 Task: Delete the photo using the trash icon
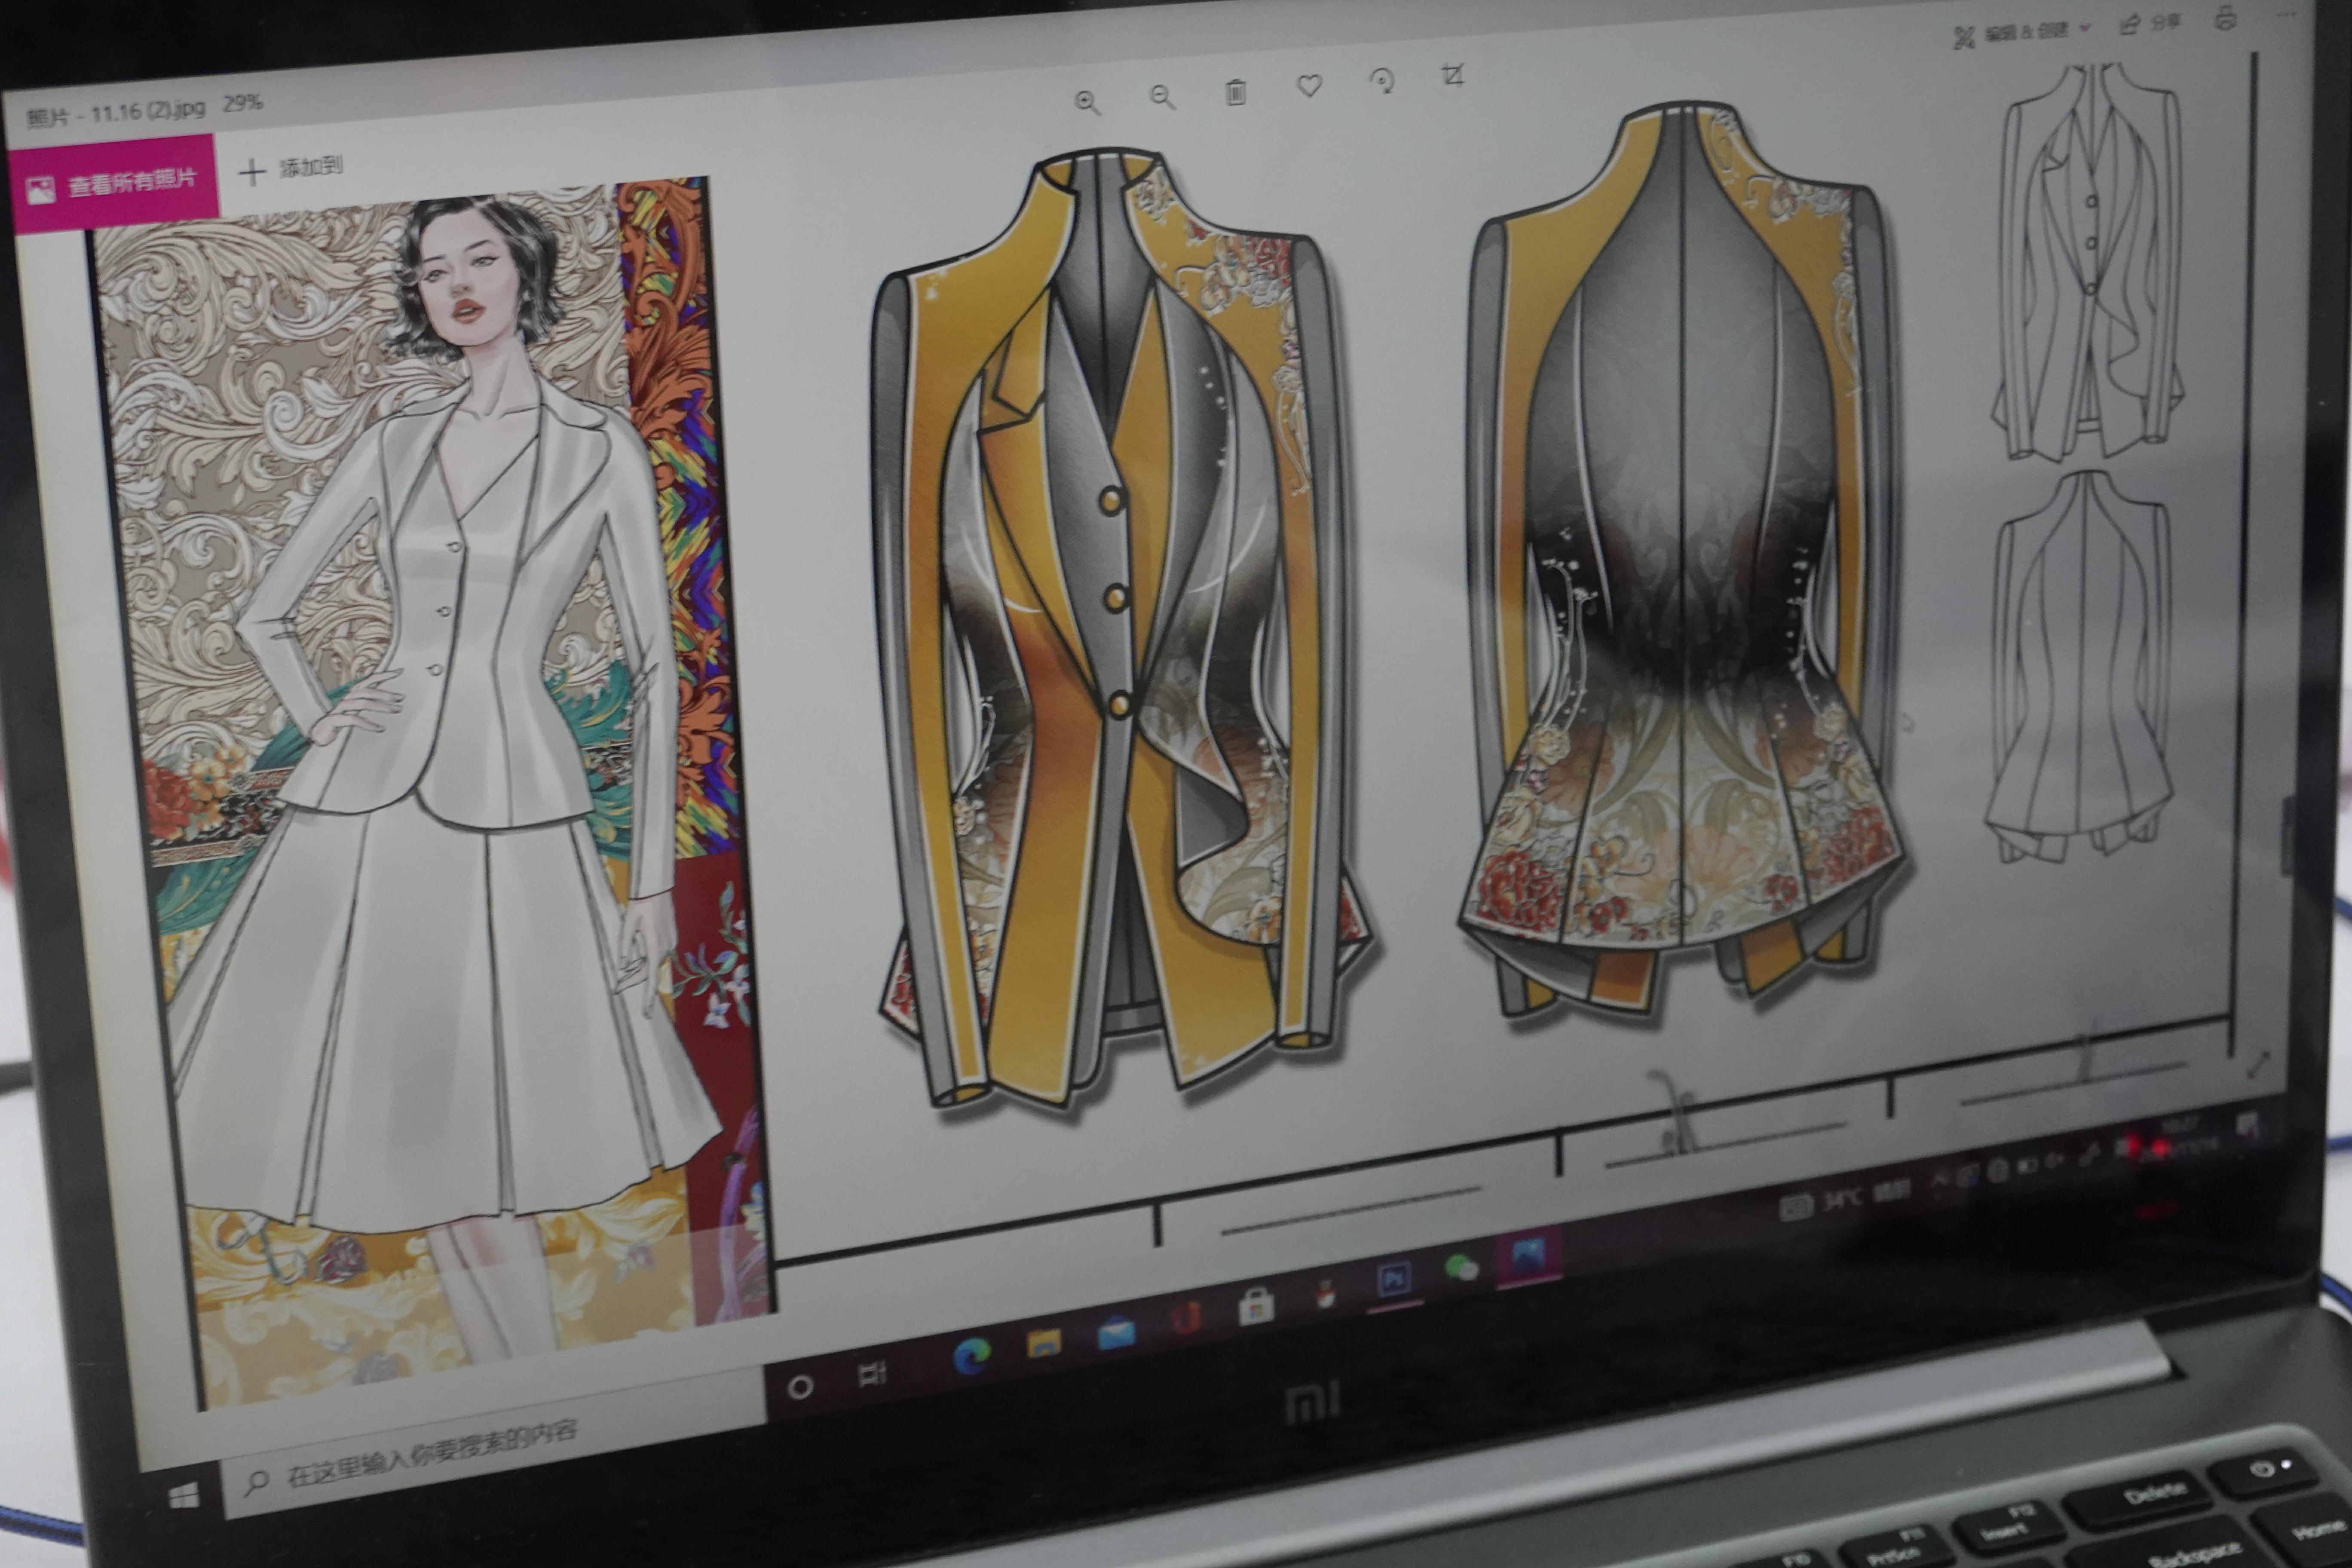[x=1236, y=92]
